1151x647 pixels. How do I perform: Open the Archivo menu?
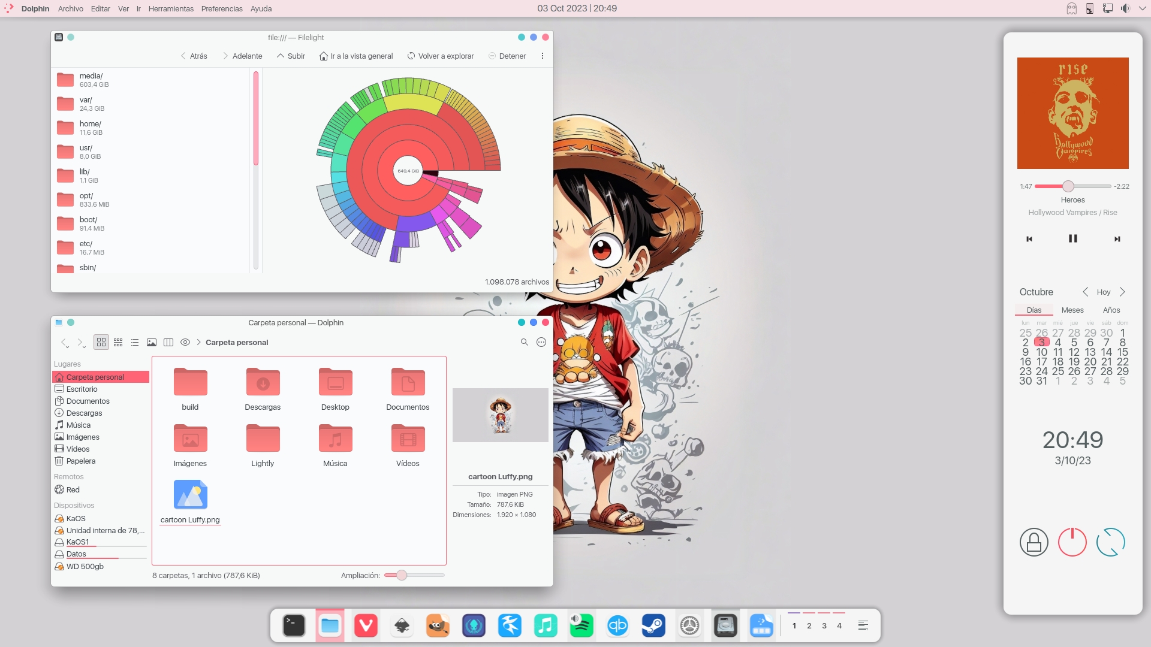(x=71, y=8)
